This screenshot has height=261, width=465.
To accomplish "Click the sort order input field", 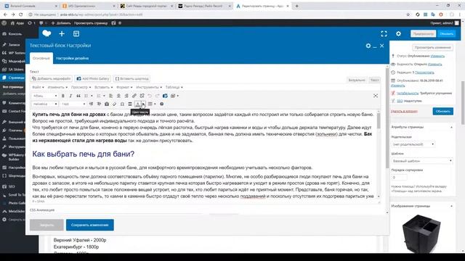I will (399, 178).
